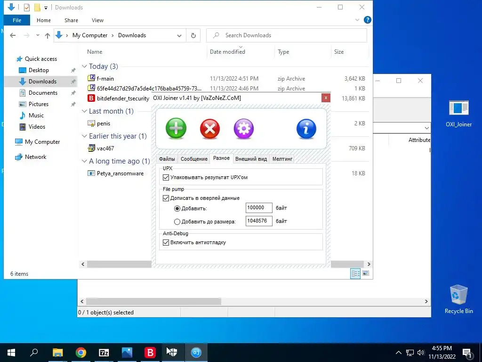482x362 pixels.
Task: Switch to the Файлы tab
Action: tap(167, 159)
